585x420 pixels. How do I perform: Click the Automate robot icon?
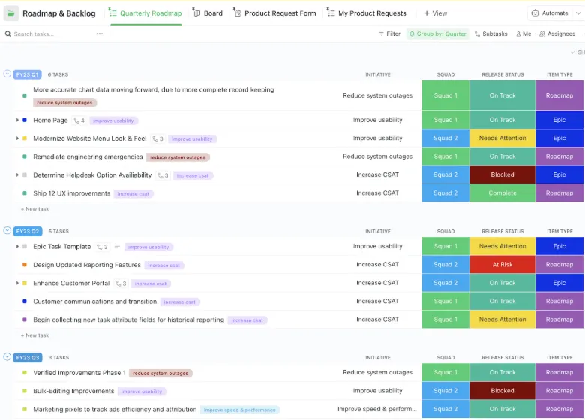pyautogui.click(x=535, y=13)
